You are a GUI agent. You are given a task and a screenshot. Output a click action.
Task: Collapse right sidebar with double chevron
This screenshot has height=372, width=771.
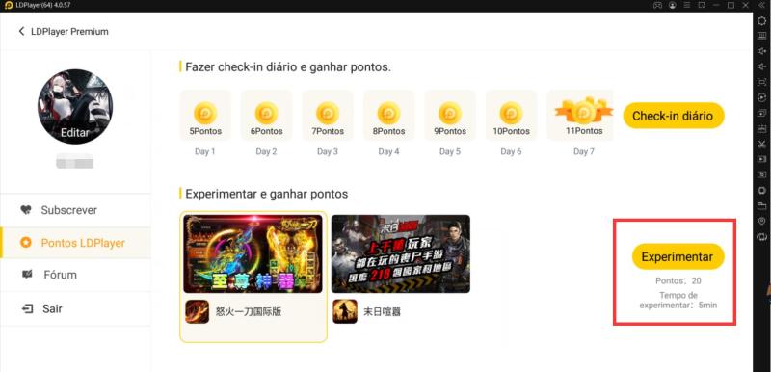click(761, 5)
